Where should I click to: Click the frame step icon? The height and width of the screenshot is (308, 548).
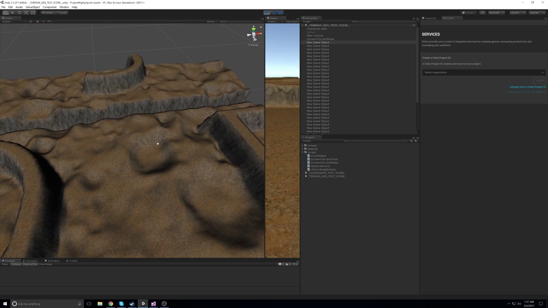281,13
